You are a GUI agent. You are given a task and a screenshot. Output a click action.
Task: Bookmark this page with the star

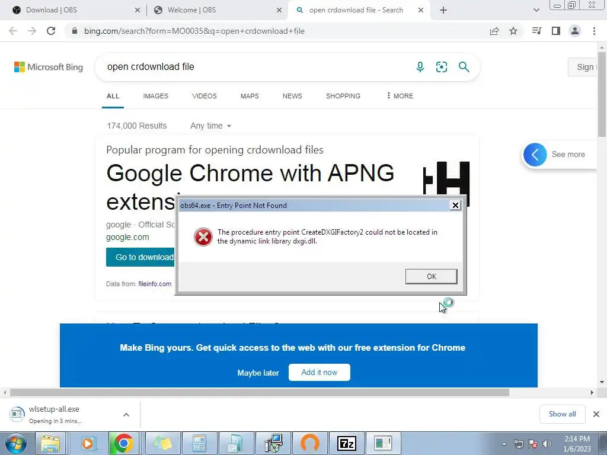point(513,31)
